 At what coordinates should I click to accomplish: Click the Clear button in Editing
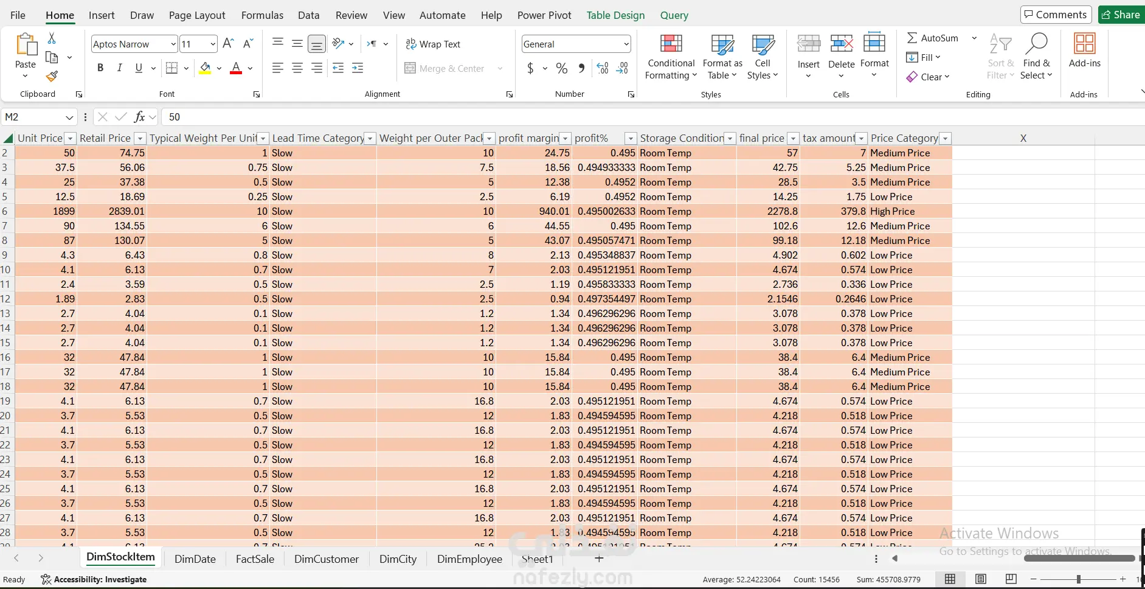927,77
